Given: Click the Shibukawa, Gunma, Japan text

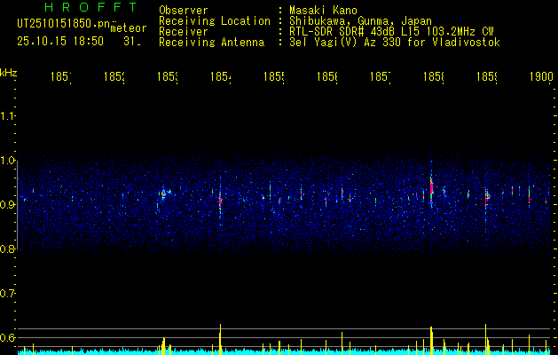Looking at the screenshot, I should [x=360, y=21].
